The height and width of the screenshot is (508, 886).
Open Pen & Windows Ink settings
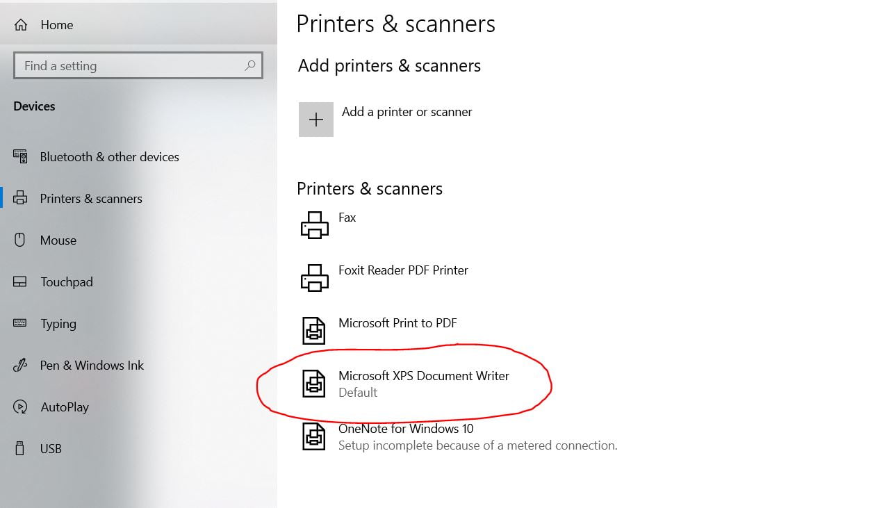pyautogui.click(x=92, y=366)
